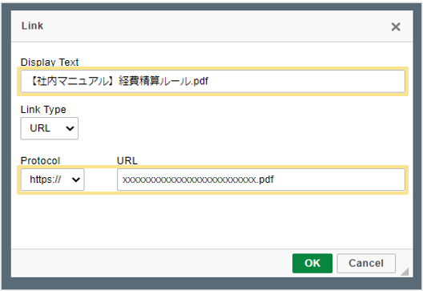Click the dialog resize grip corner
The image size is (423, 291).
[405, 272]
